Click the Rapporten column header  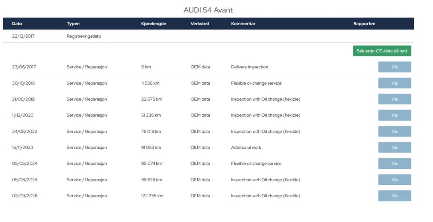[x=364, y=24]
